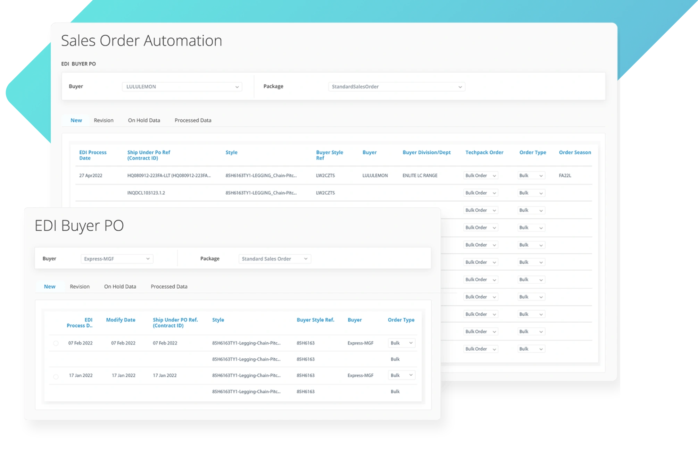Open Bulk order type dropdown in 17 Jan row
Screen dimensions: 698x462
401,375
